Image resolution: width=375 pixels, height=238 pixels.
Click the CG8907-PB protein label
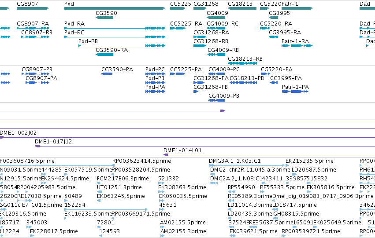pyautogui.click(x=37, y=70)
